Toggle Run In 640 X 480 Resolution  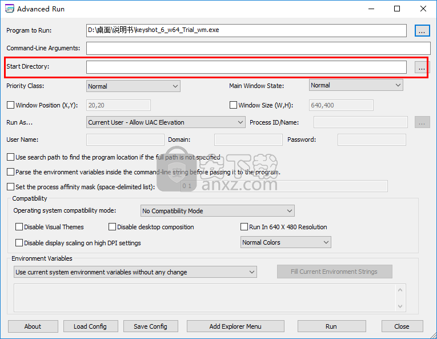(244, 227)
